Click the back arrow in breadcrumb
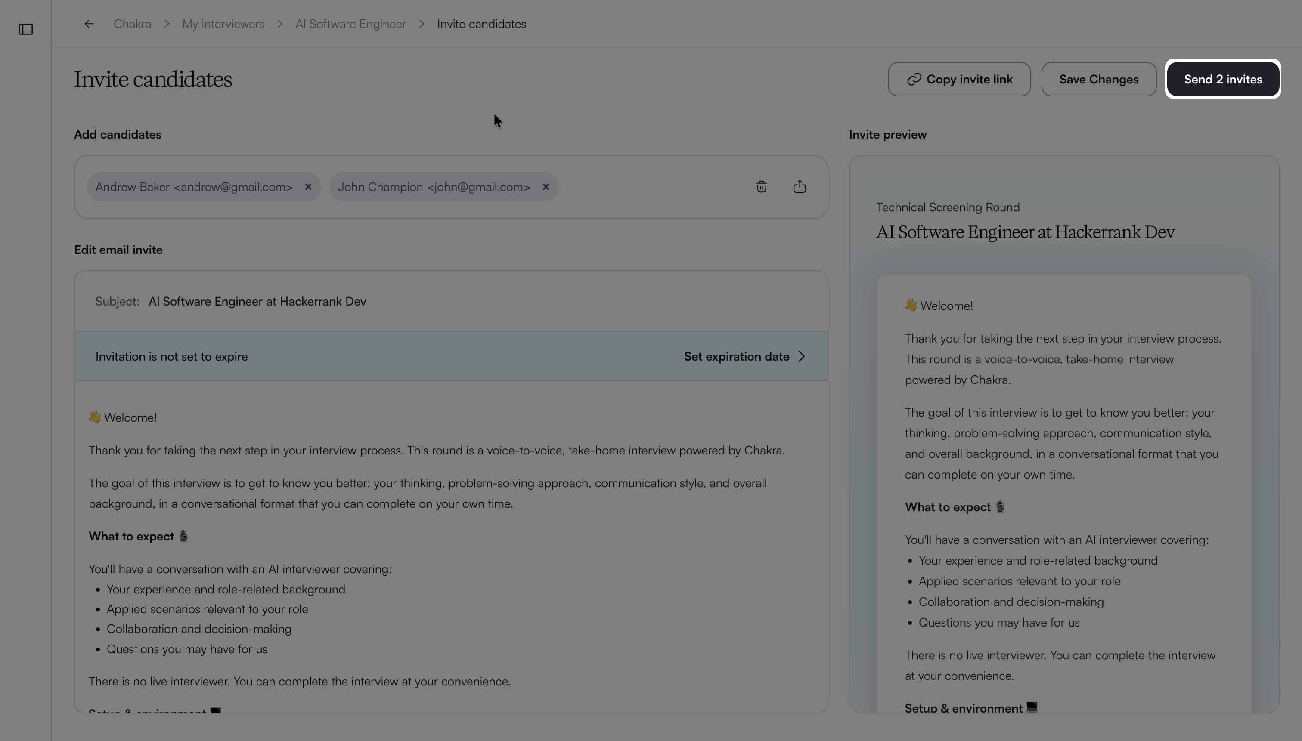 [89, 24]
